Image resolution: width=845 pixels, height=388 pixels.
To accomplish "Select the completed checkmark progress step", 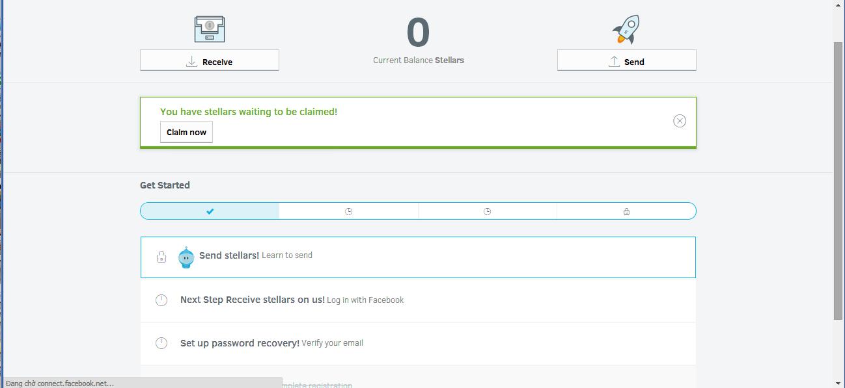I will (x=210, y=211).
